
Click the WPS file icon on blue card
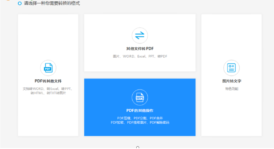[x=140, y=97]
